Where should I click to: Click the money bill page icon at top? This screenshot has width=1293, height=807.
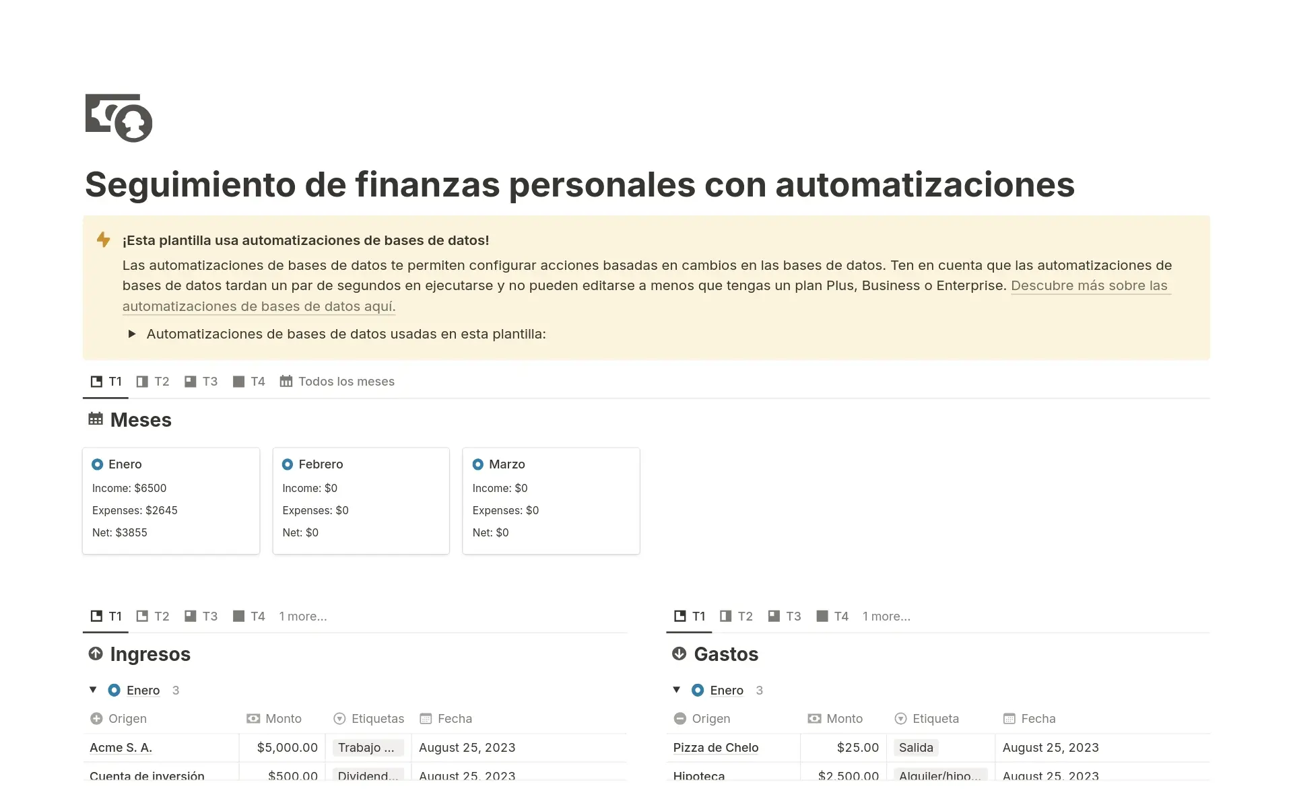[x=119, y=118]
